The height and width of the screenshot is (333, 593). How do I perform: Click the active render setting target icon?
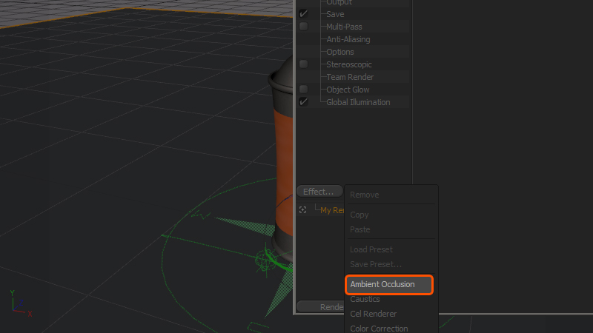pyautogui.click(x=302, y=210)
